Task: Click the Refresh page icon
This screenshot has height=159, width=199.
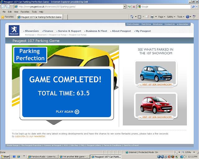Action: click(x=129, y=7)
